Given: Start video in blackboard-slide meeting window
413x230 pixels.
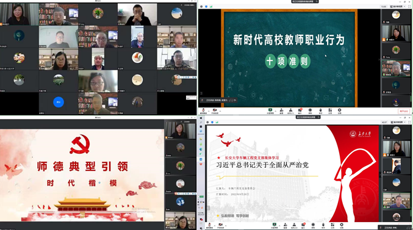Looking at the screenshot, I should 215,111.
